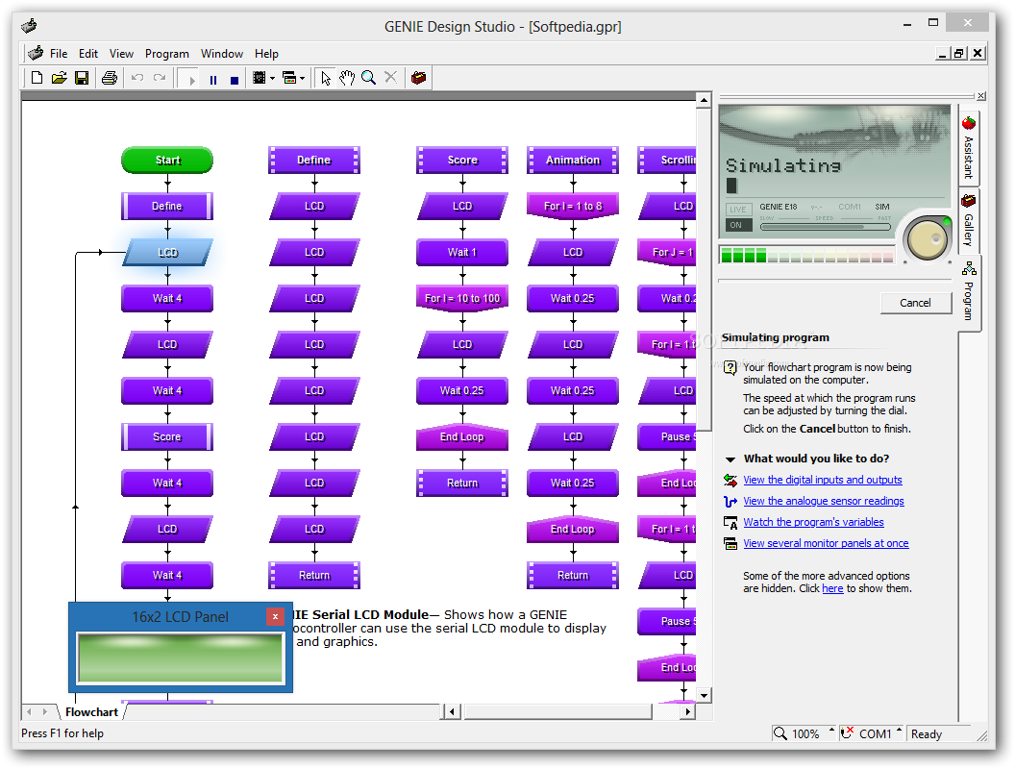Viewport: 1015px width, 769px height.
Task: Open View several monitor panels at once
Action: point(826,543)
